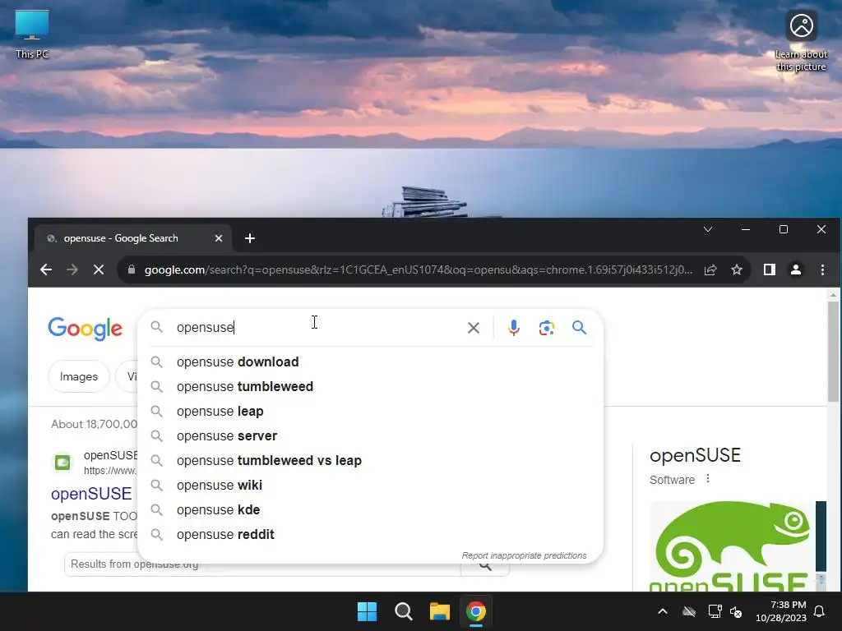This screenshot has width=842, height=631.
Task: Select suggestion opensuse reddit
Action: [371, 535]
